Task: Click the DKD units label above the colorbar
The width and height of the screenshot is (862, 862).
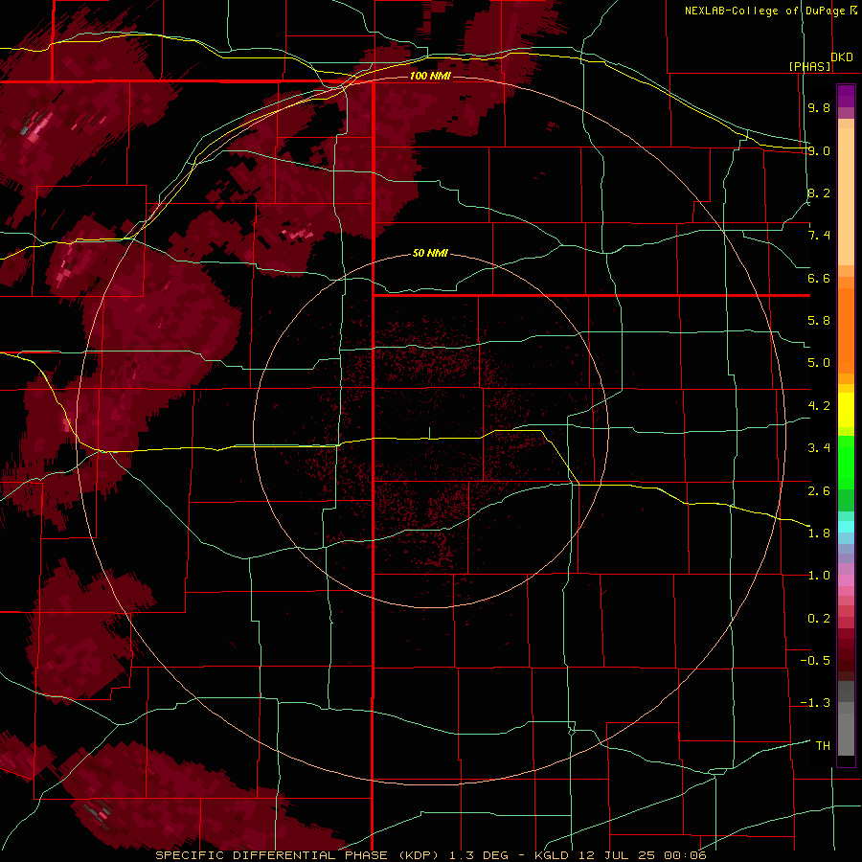Action: click(842, 57)
